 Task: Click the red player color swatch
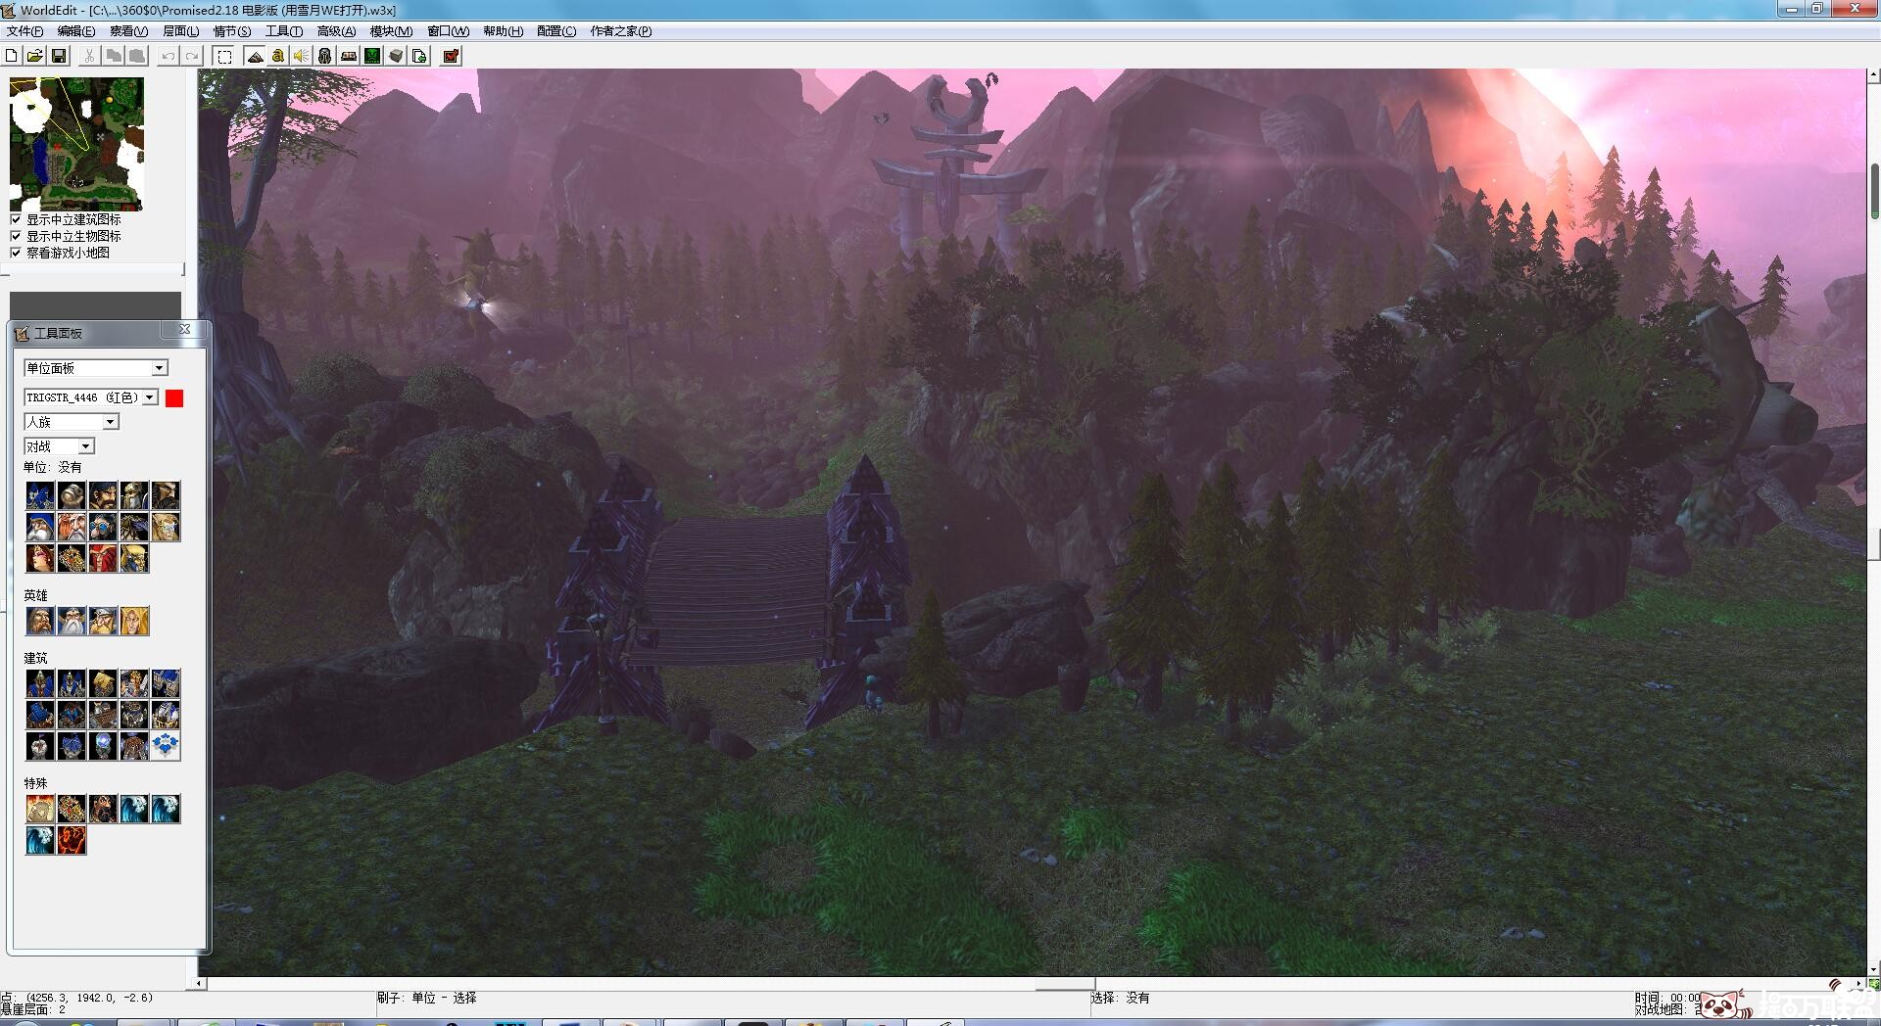(174, 397)
